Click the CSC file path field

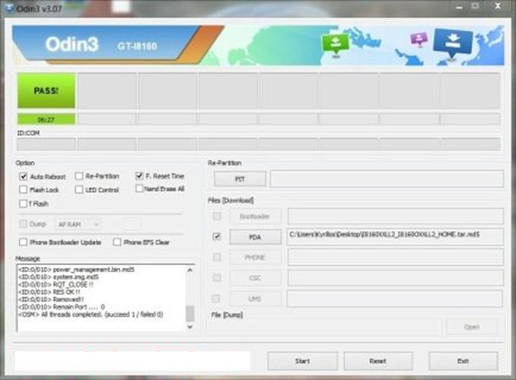pos(395,277)
